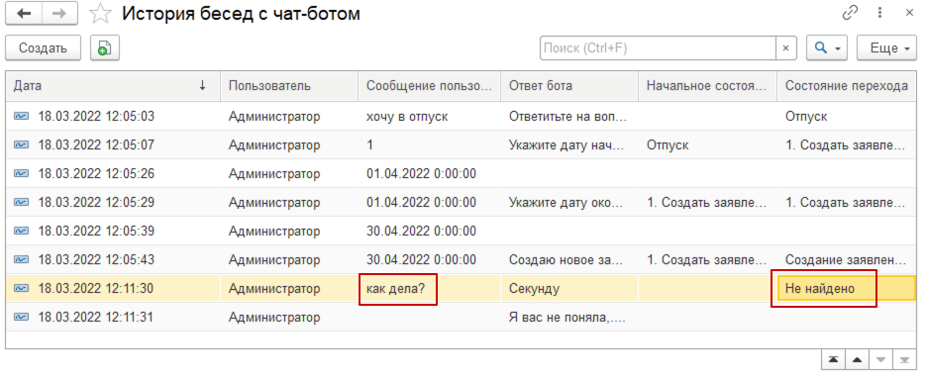Viewport: 926px width, 380px height.
Task: Select date 18.03.2022 12:05:03
Action: [96, 116]
